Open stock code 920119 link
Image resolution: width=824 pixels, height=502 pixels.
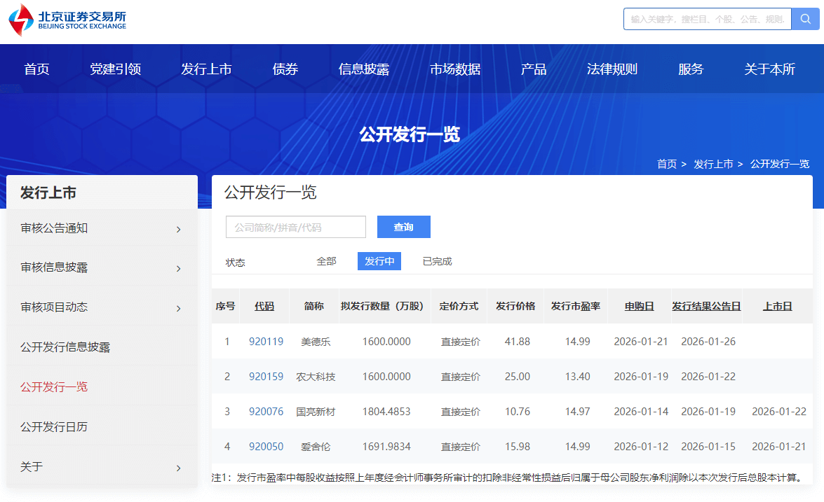point(266,342)
